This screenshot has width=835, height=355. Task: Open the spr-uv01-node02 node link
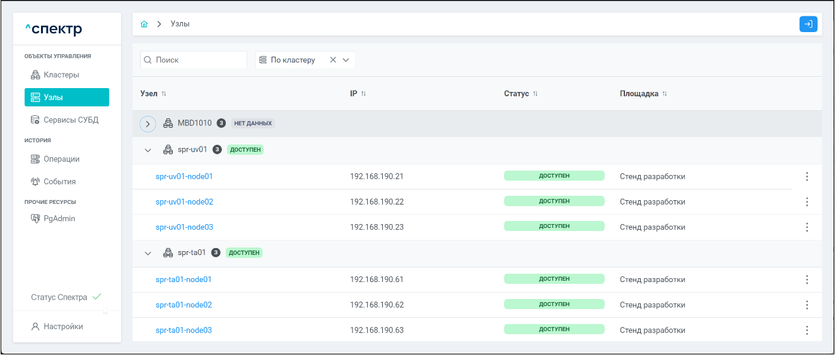click(x=184, y=202)
